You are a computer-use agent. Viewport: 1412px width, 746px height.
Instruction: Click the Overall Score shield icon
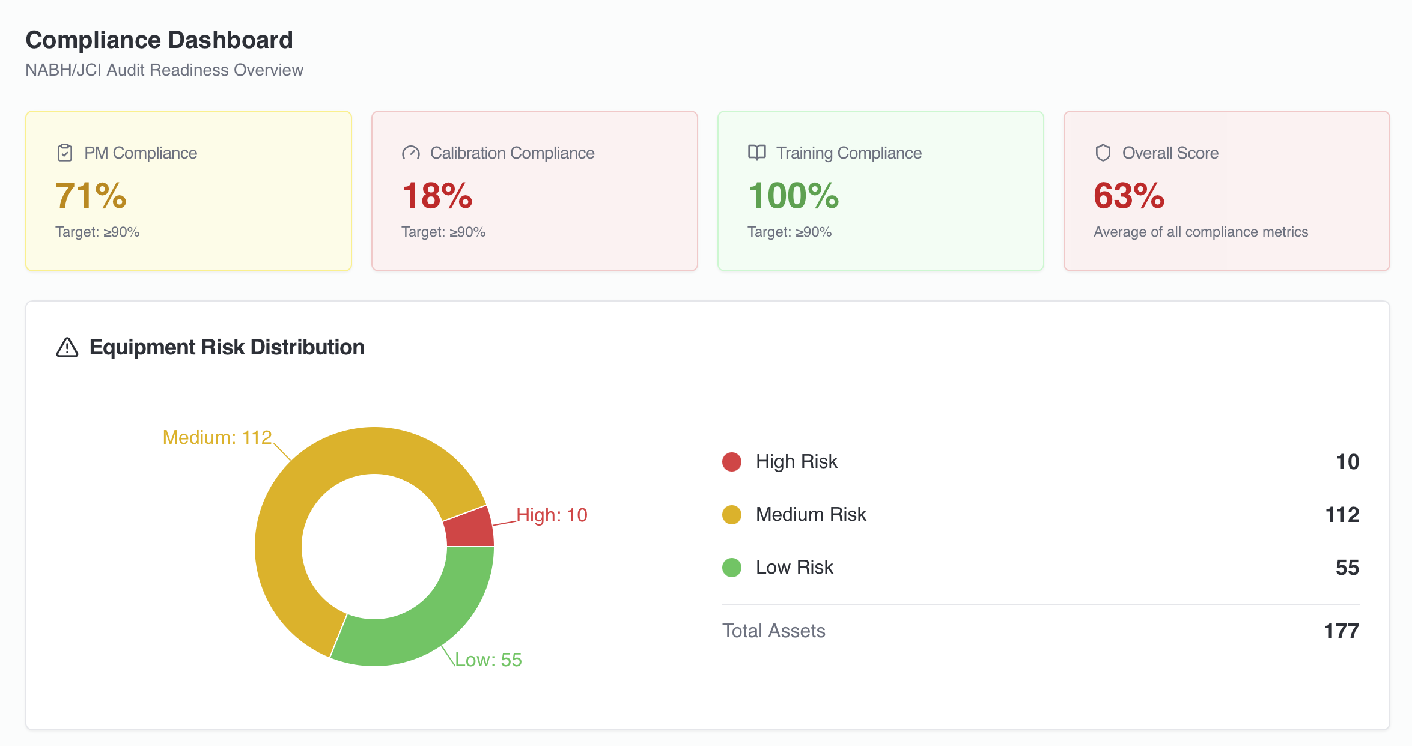pos(1103,153)
